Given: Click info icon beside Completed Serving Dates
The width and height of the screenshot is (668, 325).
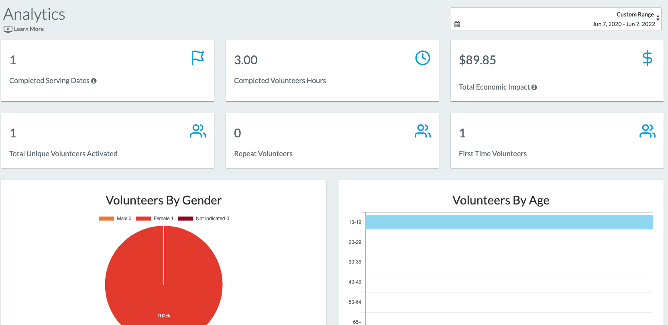Looking at the screenshot, I should (x=94, y=81).
